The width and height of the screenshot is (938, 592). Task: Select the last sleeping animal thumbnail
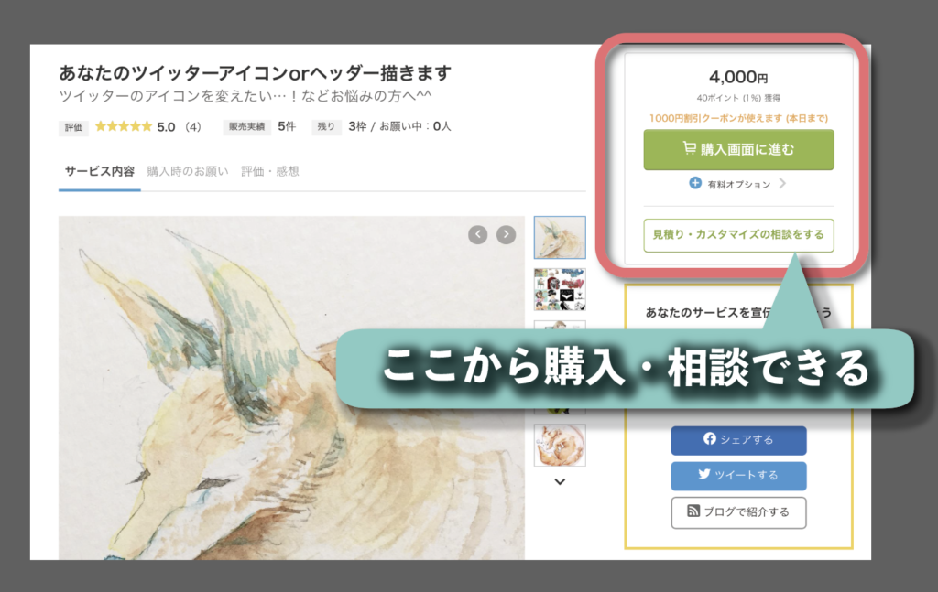[x=560, y=445]
